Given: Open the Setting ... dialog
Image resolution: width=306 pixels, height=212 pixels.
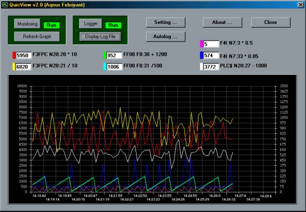Looking at the screenshot, I should [166, 22].
